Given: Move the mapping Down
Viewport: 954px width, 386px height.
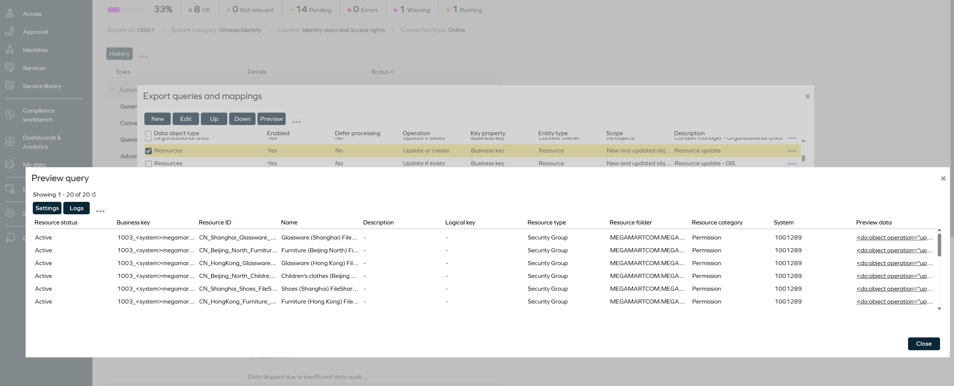Looking at the screenshot, I should click(242, 119).
